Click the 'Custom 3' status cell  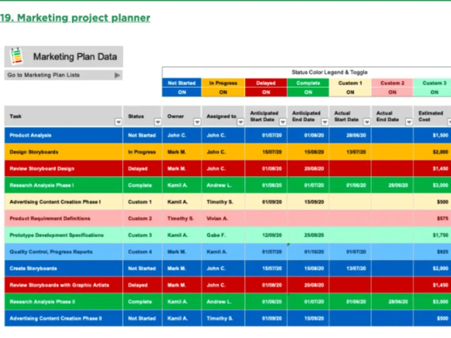[x=143, y=235]
